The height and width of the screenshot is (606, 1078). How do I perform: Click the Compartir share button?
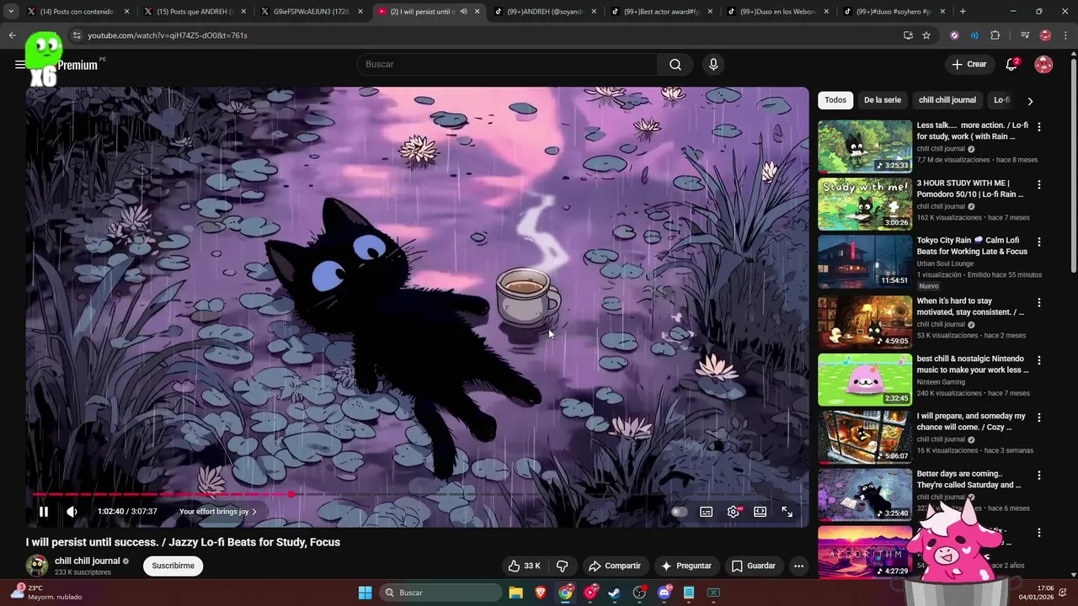coord(615,566)
